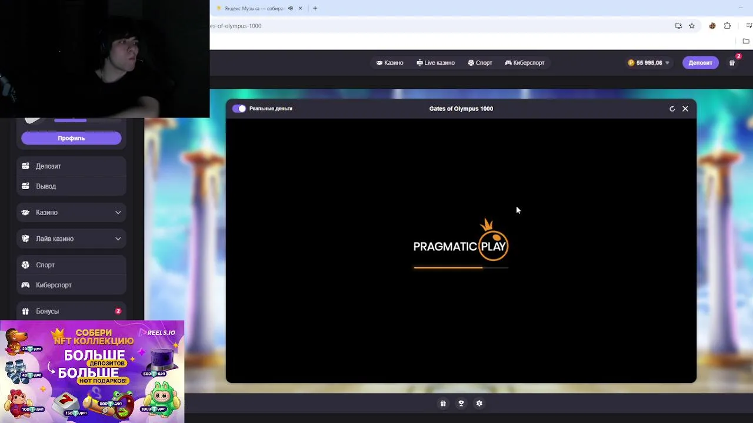Screen dimensions: 753x423
Task: Expand the Лайв казино sidebar section
Action: [x=71, y=239]
